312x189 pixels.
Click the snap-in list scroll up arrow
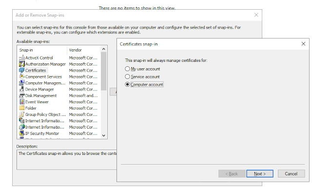(103, 49)
